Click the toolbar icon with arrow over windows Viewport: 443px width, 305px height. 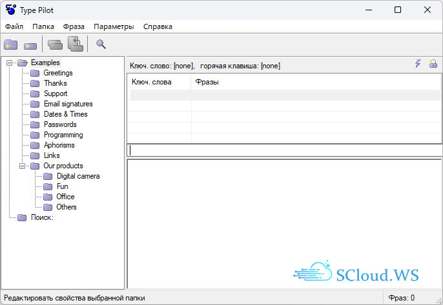[76, 44]
